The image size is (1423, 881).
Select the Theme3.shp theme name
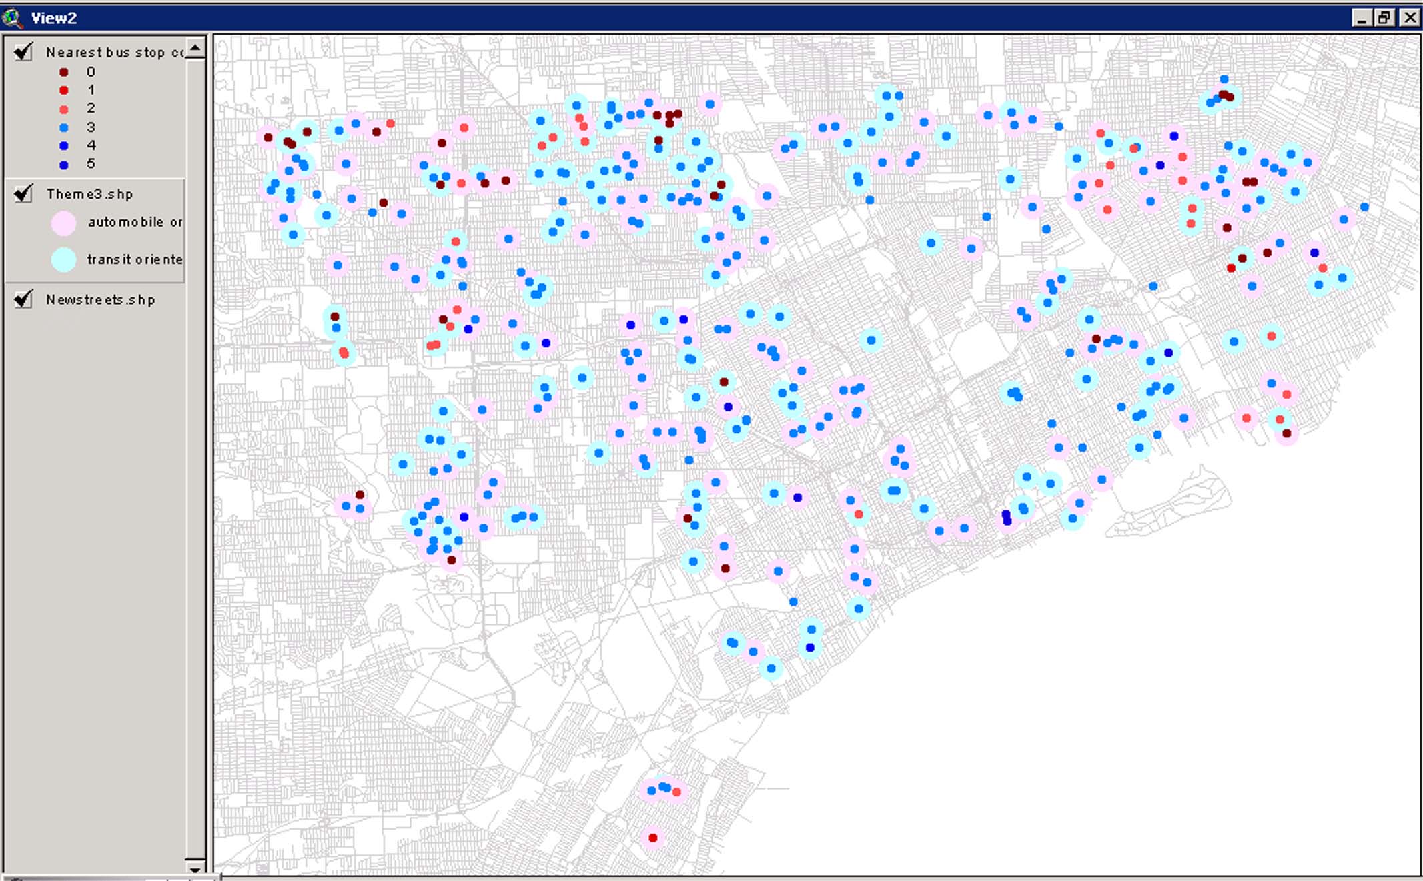89,194
